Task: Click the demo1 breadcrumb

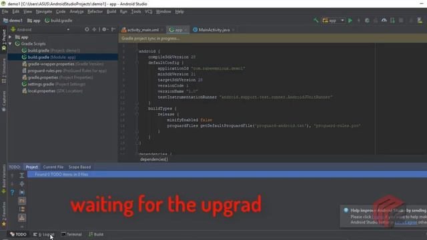Action: (13, 21)
